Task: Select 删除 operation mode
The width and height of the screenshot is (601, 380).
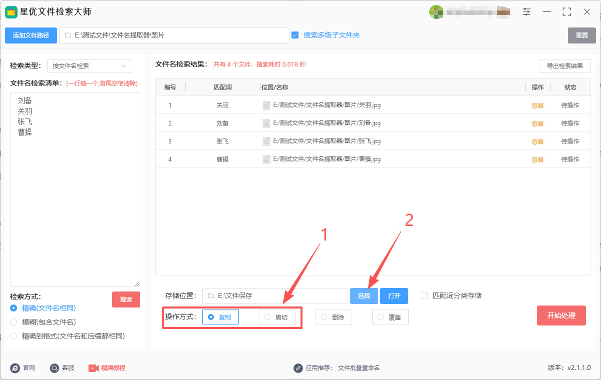Action: tap(334, 317)
